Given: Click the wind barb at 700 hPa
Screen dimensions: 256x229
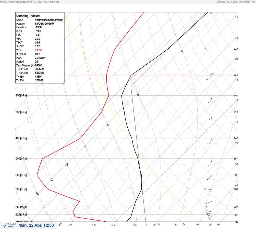Looking at the screenshot, I should (208, 189).
